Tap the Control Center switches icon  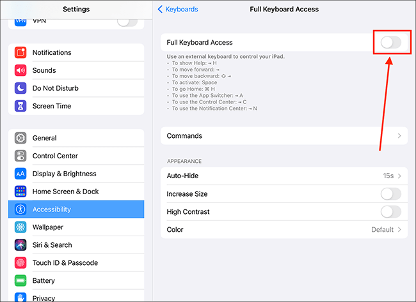pos(20,156)
